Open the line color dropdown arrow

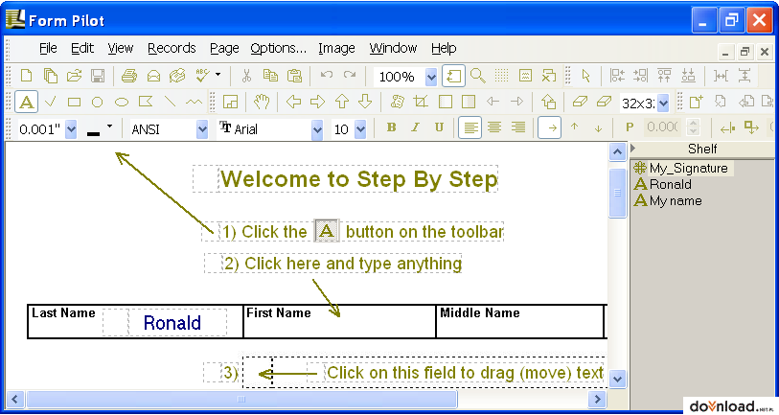coord(110,127)
